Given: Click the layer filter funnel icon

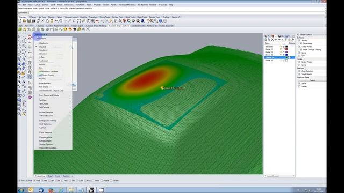Looking at the screenshot, I should (x=286, y=40).
